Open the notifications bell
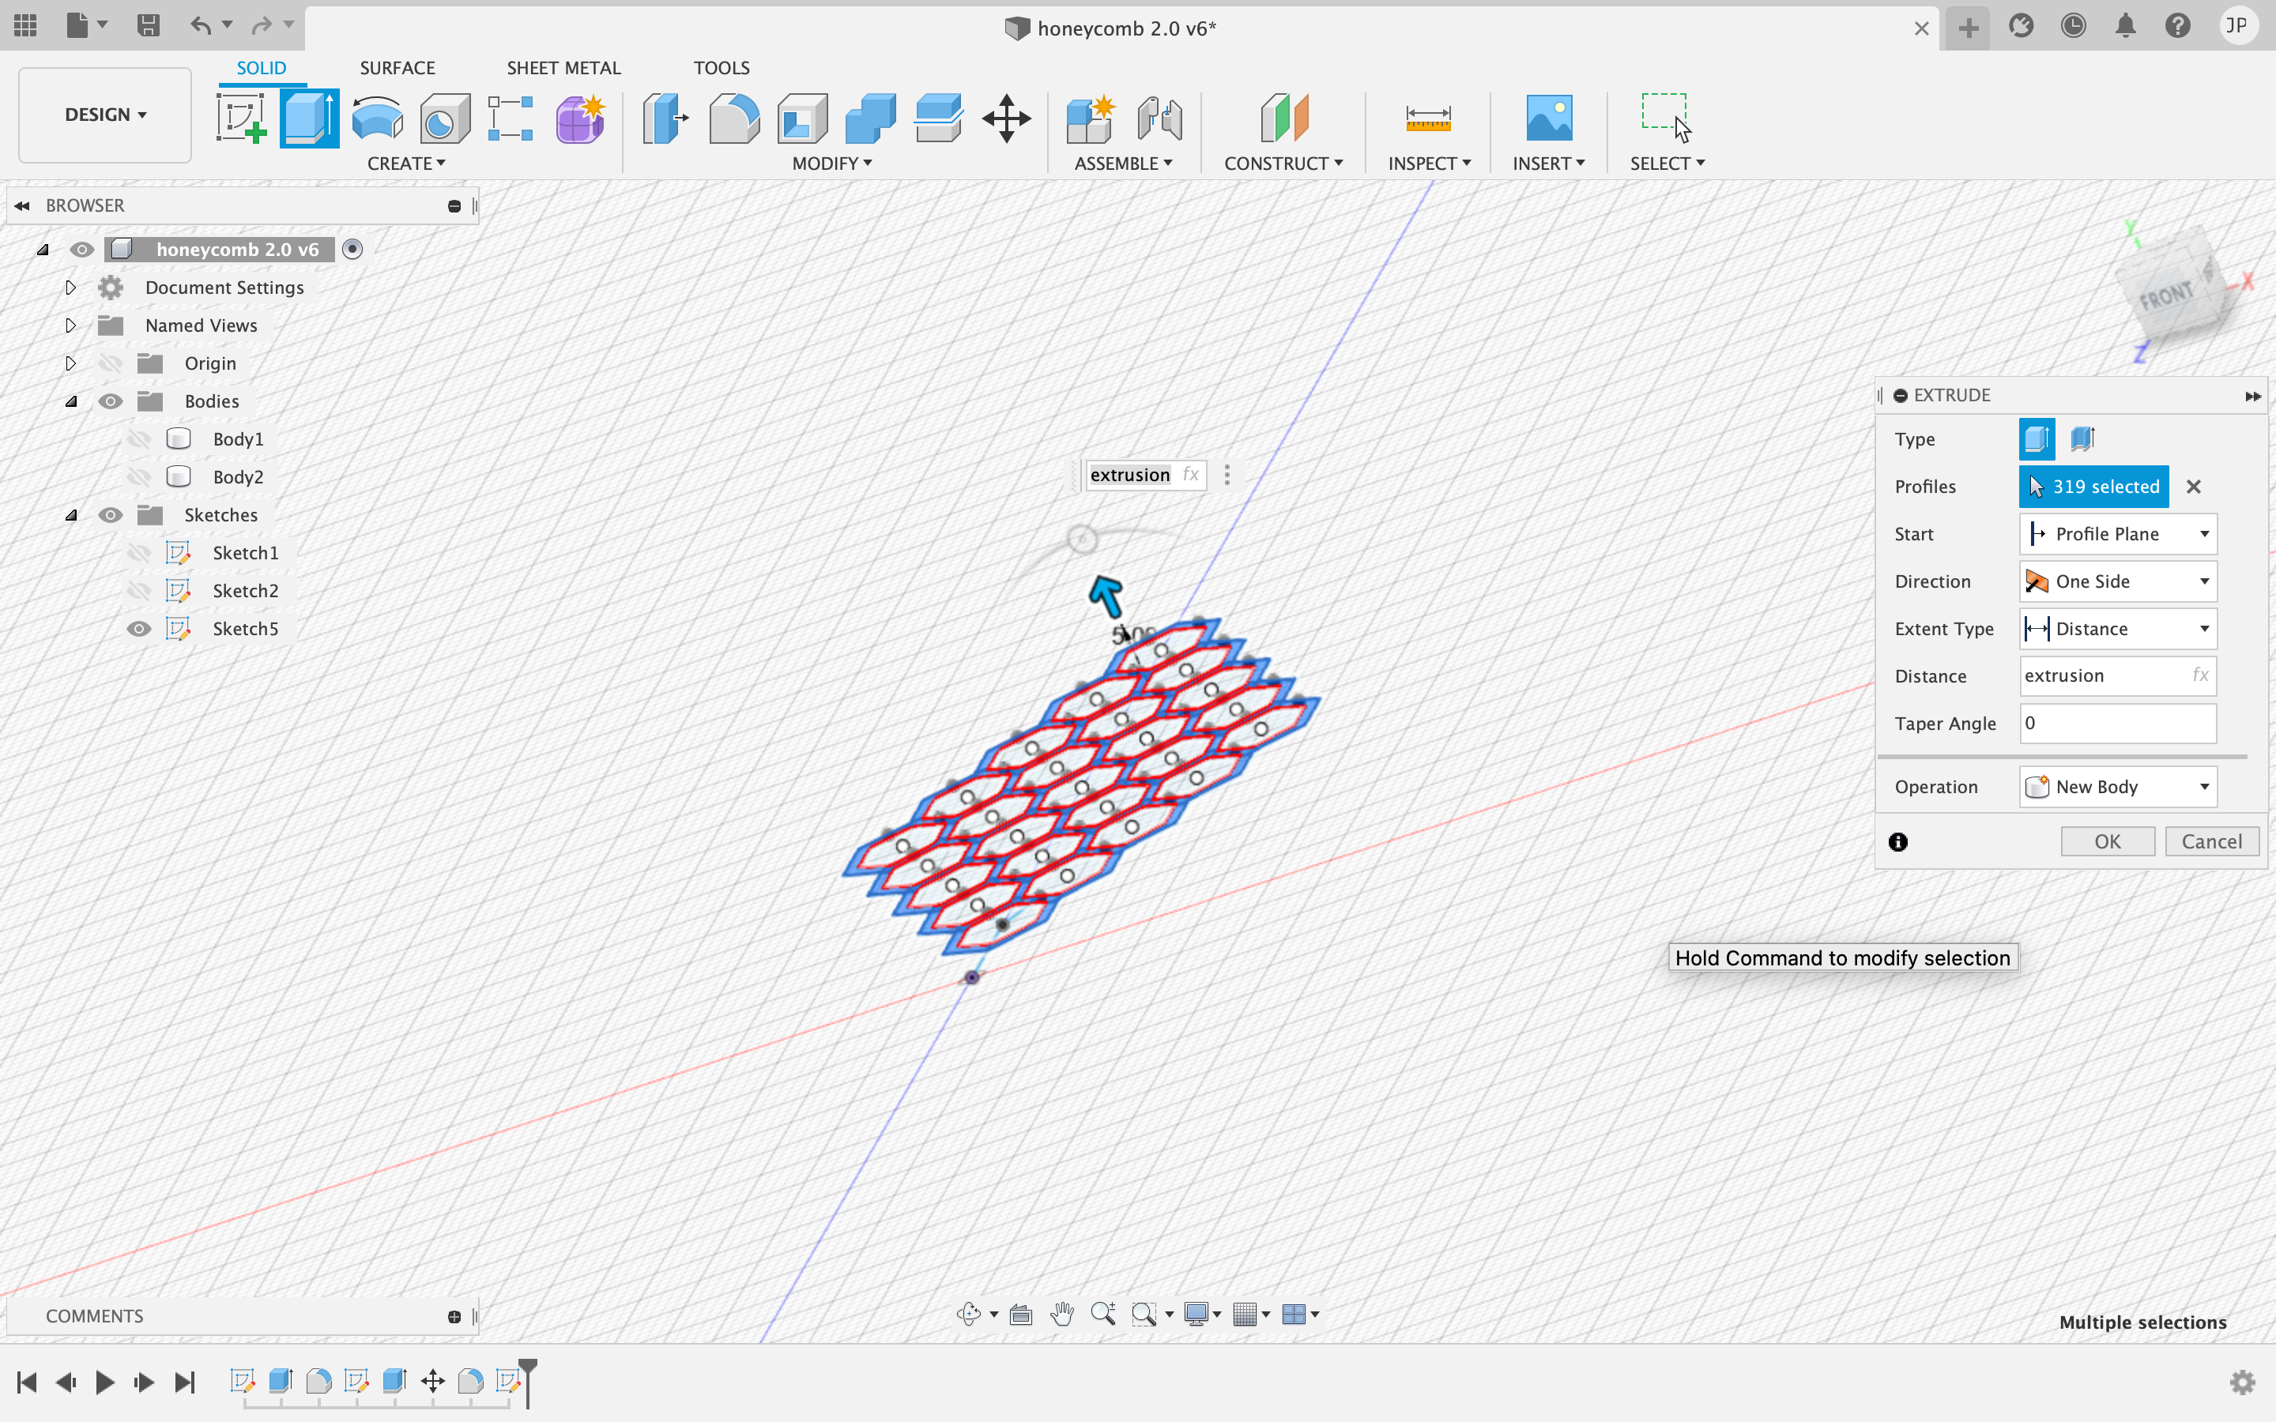2276x1422 pixels. point(2126,25)
